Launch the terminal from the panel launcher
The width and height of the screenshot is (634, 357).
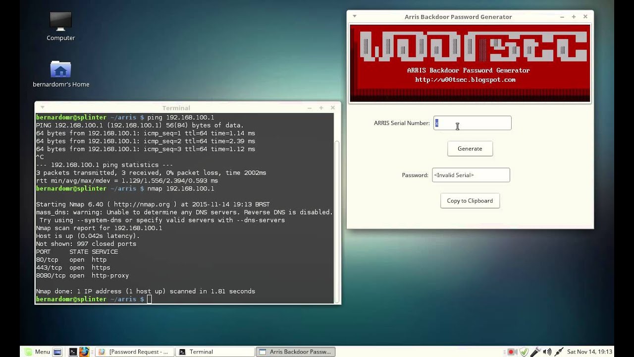pos(73,352)
